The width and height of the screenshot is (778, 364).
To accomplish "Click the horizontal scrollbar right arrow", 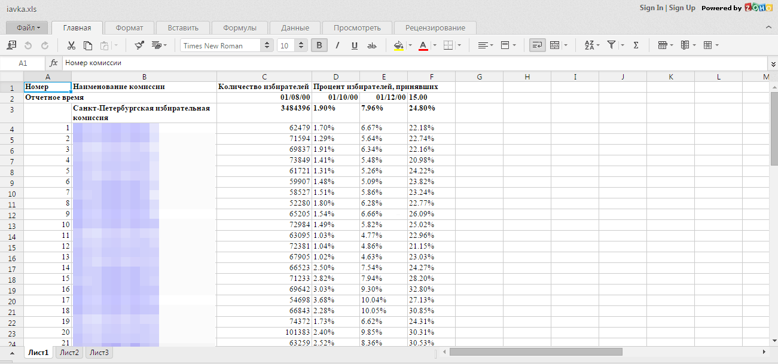I will 764,351.
